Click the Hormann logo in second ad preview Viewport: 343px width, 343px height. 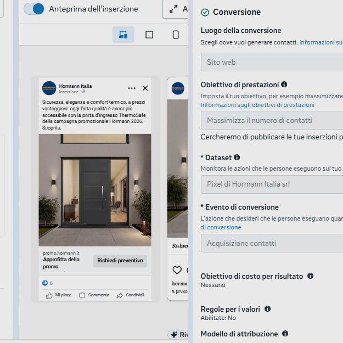pyautogui.click(x=178, y=88)
